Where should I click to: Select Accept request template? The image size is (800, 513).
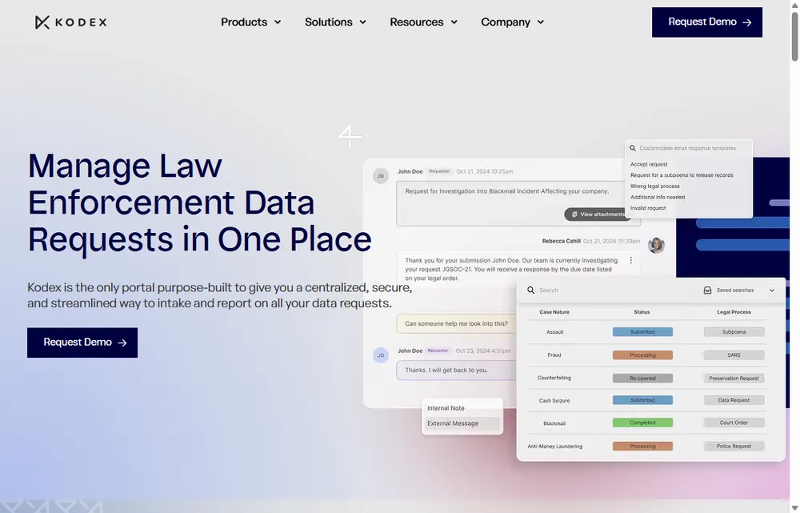tap(649, 164)
